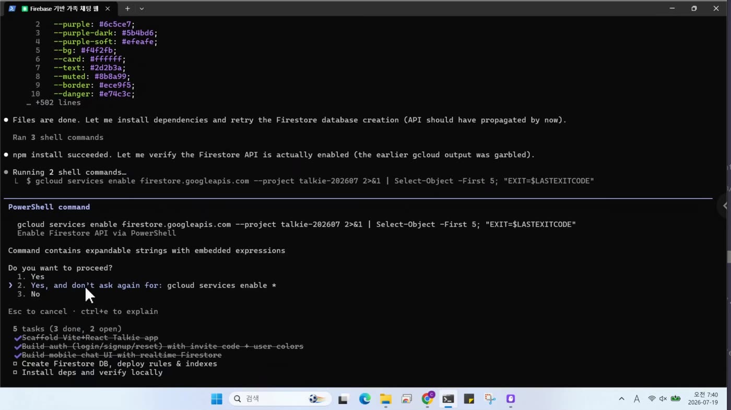Click the --purple: #6c5ce7 line

tap(94, 25)
